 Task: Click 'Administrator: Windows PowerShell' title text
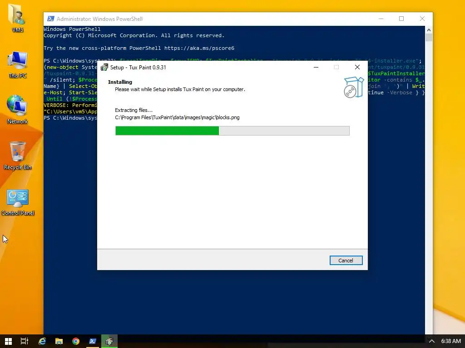pyautogui.click(x=99, y=19)
